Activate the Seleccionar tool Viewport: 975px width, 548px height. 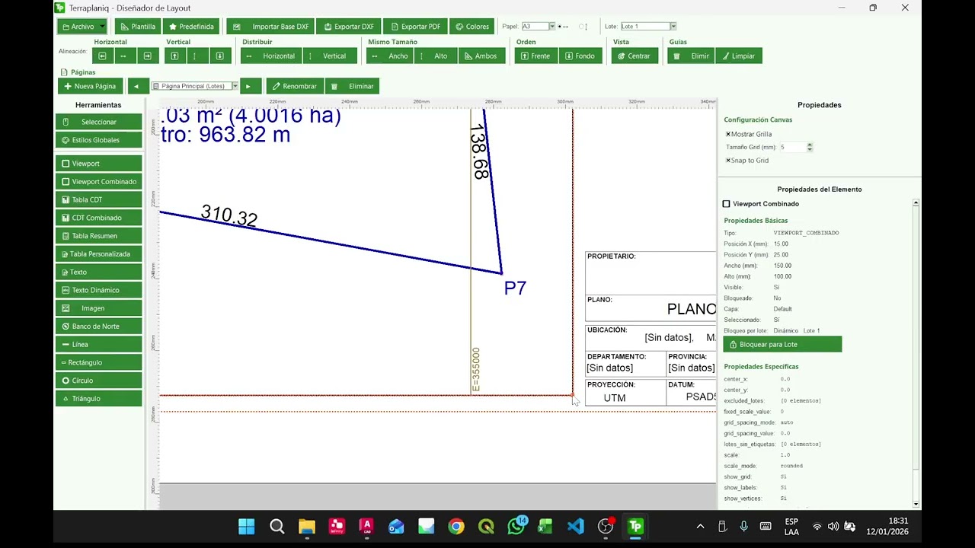pyautogui.click(x=98, y=122)
